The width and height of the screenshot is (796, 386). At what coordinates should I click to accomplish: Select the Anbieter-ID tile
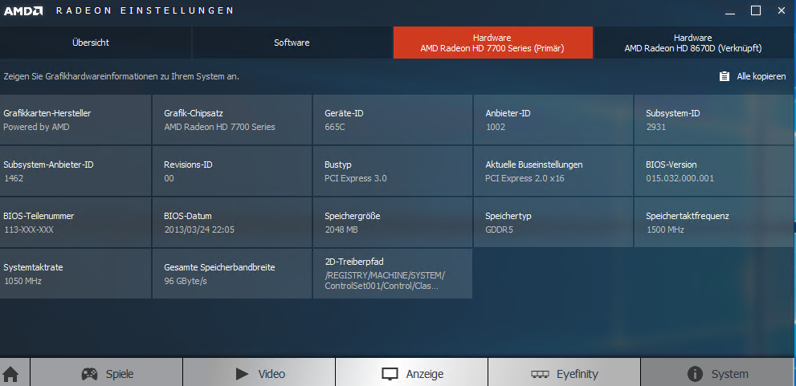click(553, 120)
